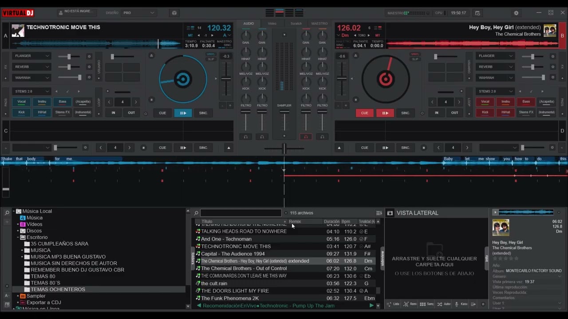Collapse the Escritorio tree node
The height and width of the screenshot is (319, 568).
point(18,237)
